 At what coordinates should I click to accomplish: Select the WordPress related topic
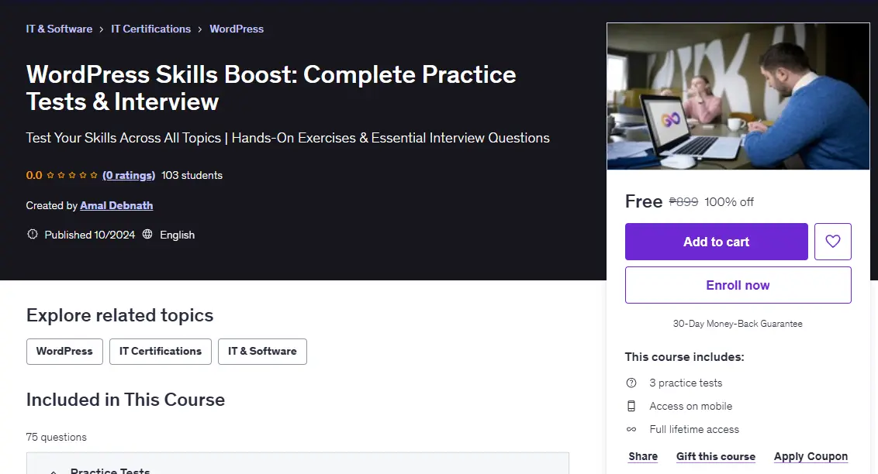pyautogui.click(x=64, y=352)
